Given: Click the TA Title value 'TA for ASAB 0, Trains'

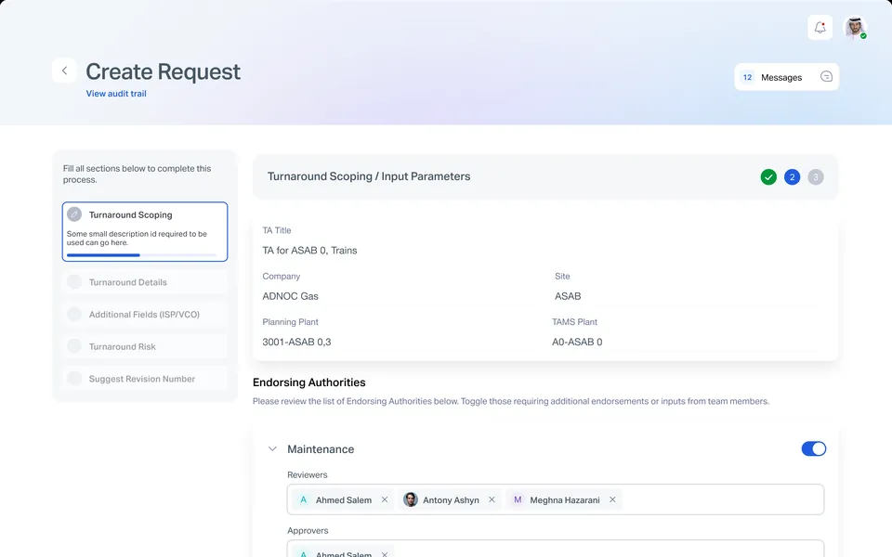Looking at the screenshot, I should coord(309,250).
